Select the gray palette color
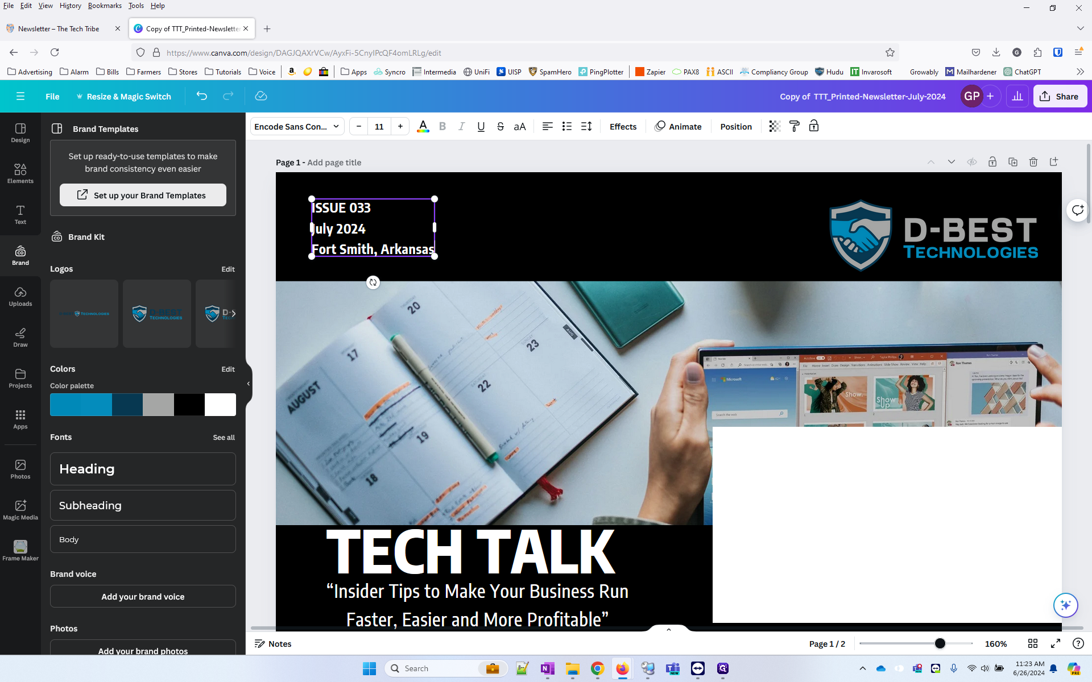1092x682 pixels. click(x=158, y=405)
